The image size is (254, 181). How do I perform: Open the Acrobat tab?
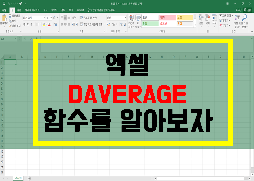80,10
